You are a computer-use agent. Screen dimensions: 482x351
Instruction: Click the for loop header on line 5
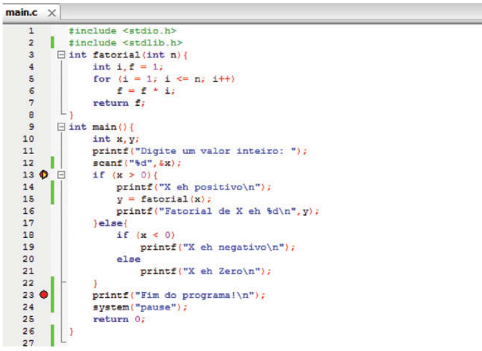pyautogui.click(x=164, y=78)
